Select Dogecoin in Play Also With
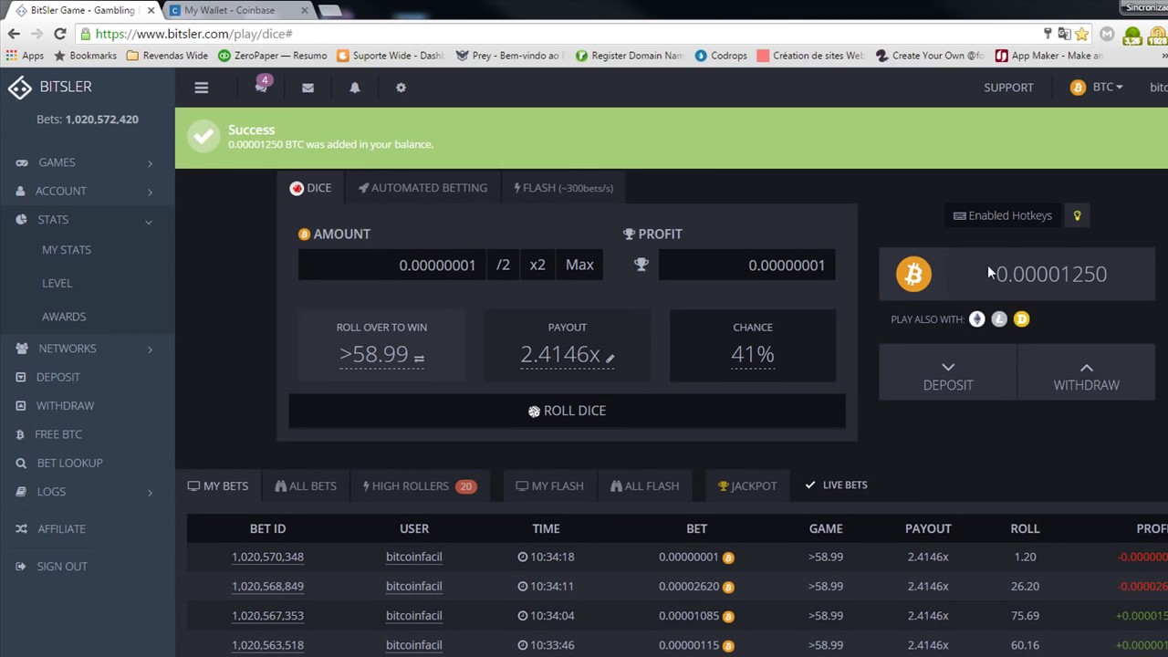This screenshot has width=1168, height=657. [x=1021, y=319]
